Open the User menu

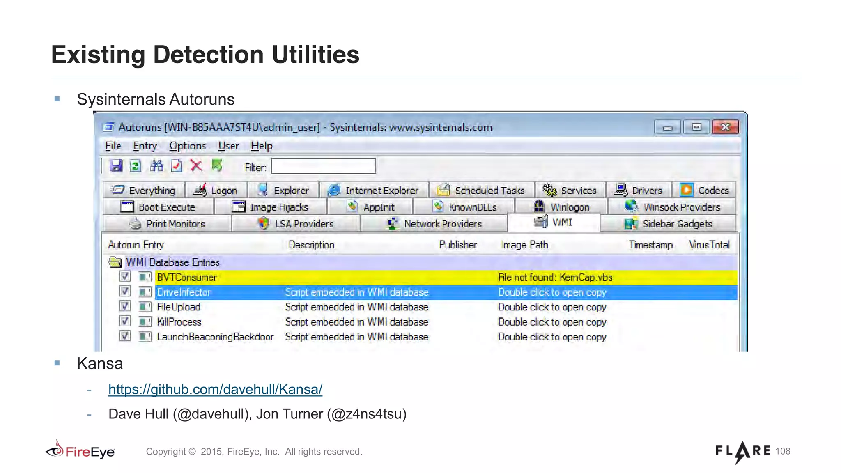point(228,146)
